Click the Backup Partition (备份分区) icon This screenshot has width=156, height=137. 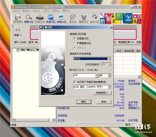(x=95, y=19)
